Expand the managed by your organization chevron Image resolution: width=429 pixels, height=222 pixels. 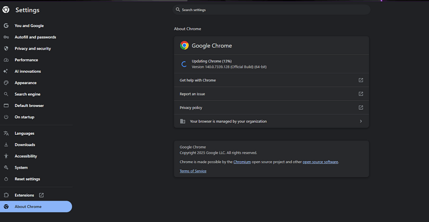(361, 121)
